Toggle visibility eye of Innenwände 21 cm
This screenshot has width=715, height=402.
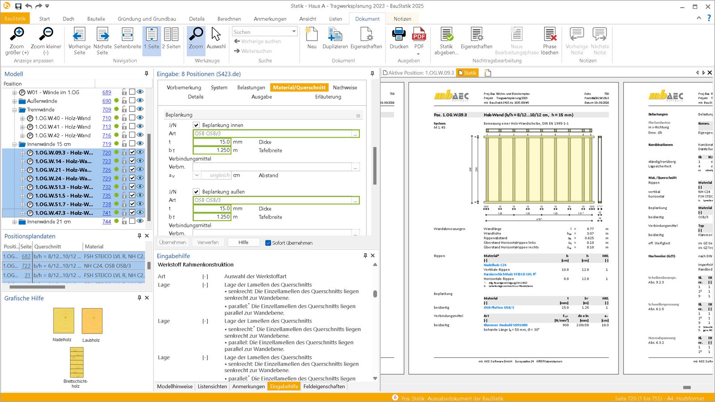pyautogui.click(x=140, y=221)
